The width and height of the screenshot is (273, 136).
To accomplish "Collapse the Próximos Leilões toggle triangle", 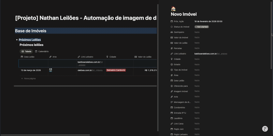I will coord(17,40).
